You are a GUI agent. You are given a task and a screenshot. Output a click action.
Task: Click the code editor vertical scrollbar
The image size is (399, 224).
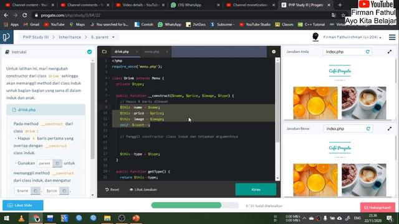pos(277,101)
